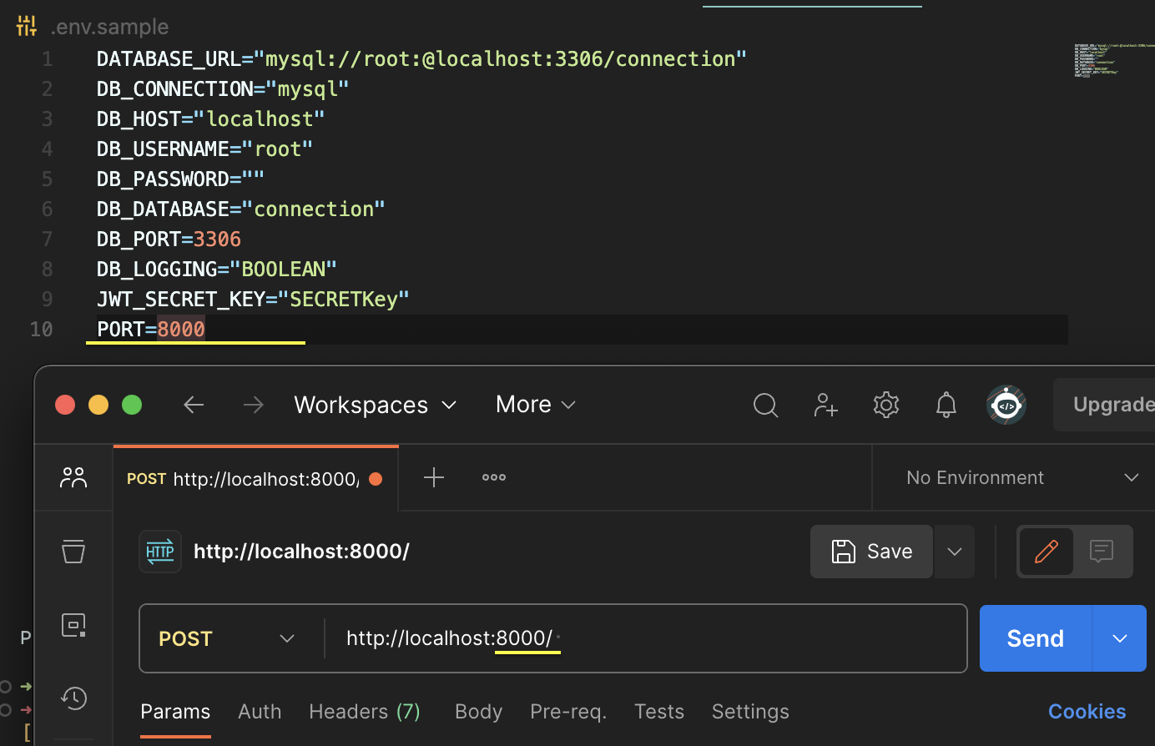The height and width of the screenshot is (746, 1155).
Task: Expand the More menu dropdown
Action: (x=536, y=405)
